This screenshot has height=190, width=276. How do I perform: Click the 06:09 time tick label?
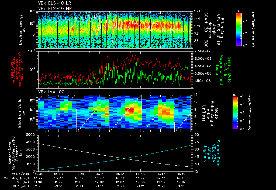point(79,174)
